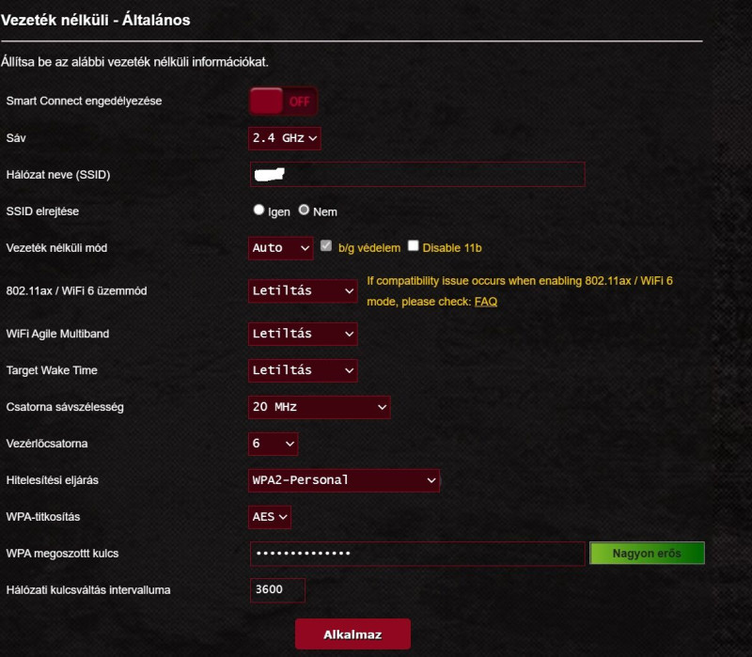This screenshot has height=657, width=752.
Task: Click the key rotation interval field
Action: (277, 590)
